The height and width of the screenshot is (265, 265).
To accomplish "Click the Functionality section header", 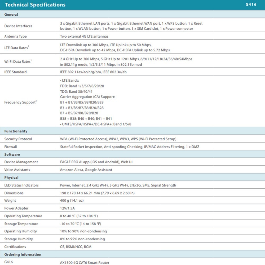I will (16, 131).
